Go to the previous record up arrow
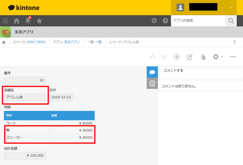 click(x=152, y=57)
